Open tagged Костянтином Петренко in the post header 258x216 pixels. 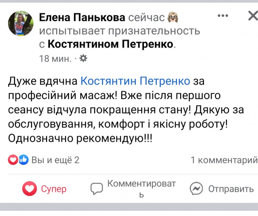110,44
